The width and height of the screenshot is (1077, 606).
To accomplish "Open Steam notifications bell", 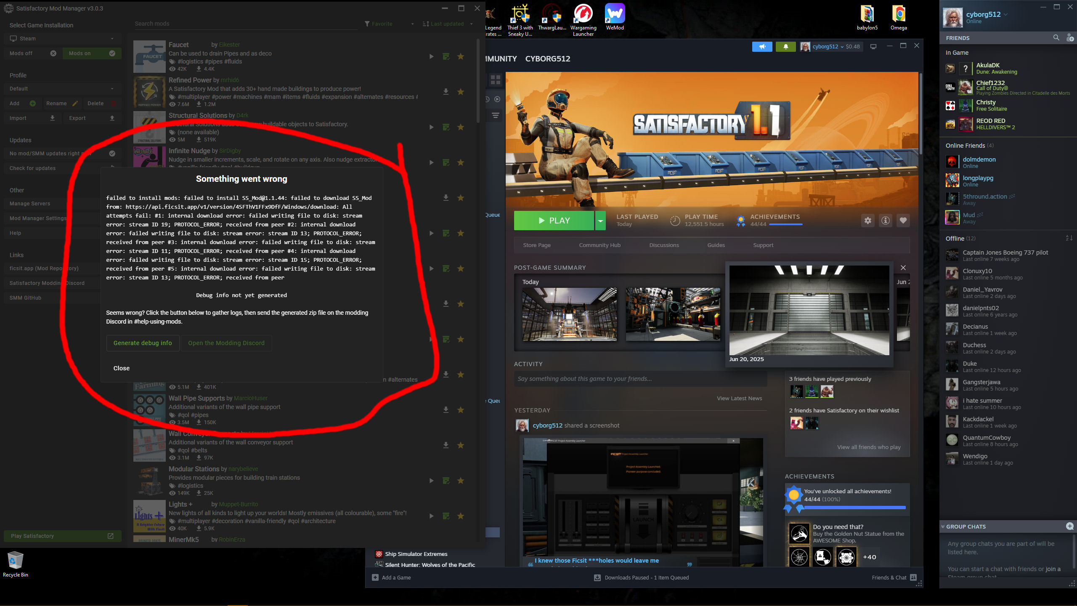I will [x=785, y=47].
